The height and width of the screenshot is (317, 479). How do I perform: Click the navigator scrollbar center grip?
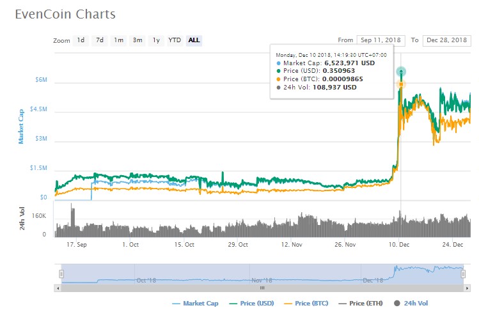(x=262, y=288)
